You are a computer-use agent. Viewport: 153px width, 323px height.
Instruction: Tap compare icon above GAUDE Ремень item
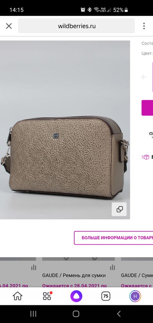(x=112, y=267)
